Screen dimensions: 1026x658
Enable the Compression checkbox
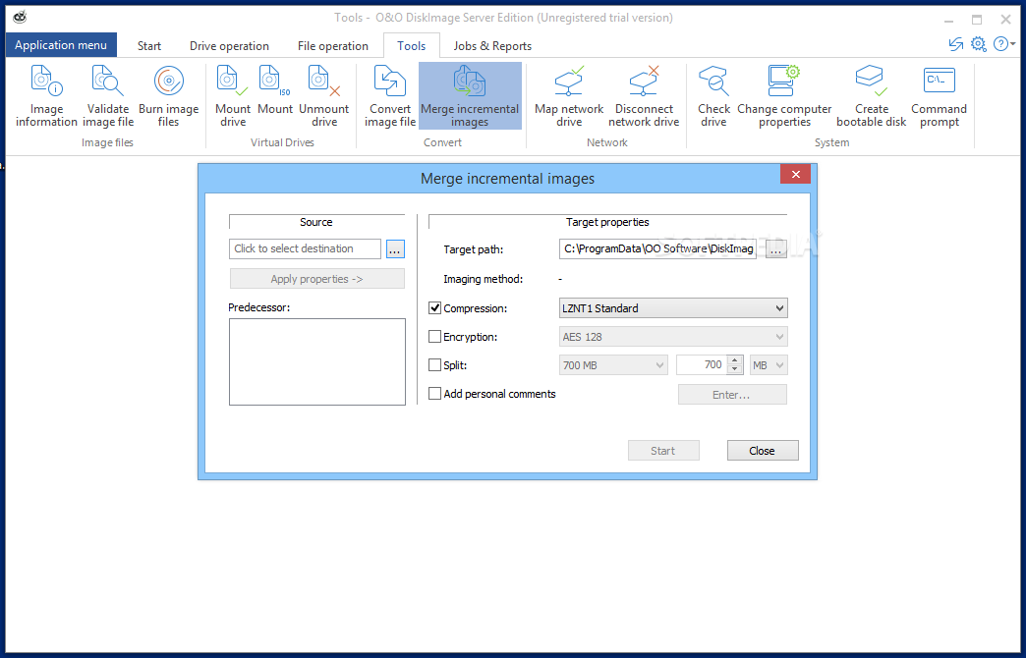pyautogui.click(x=434, y=308)
